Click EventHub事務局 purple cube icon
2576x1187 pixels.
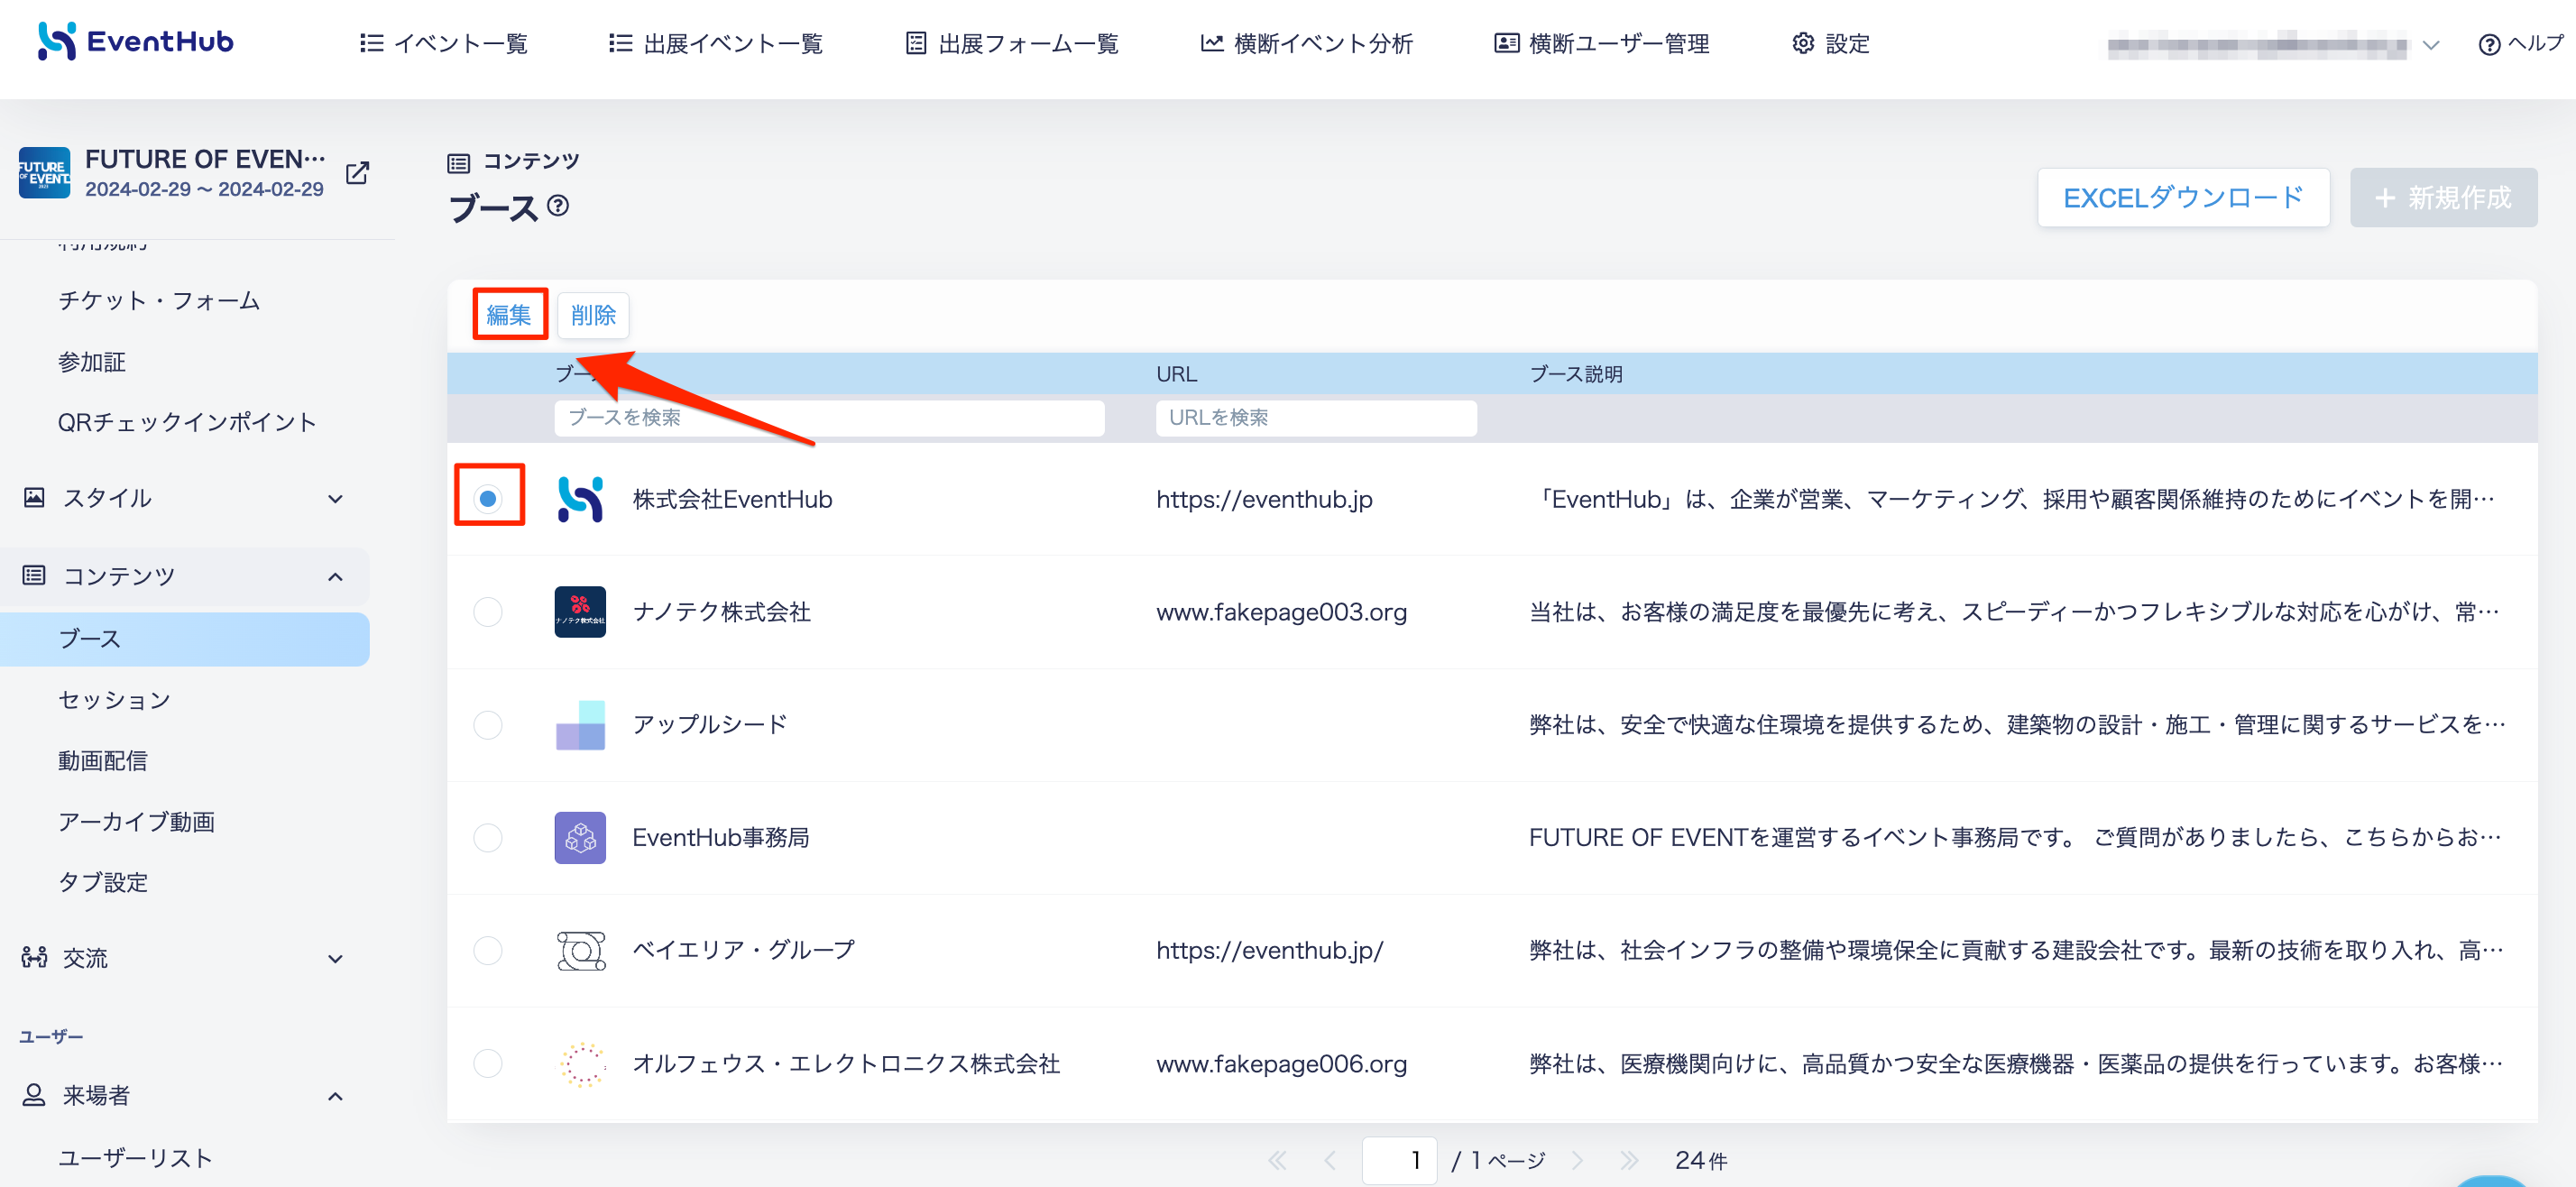point(580,837)
